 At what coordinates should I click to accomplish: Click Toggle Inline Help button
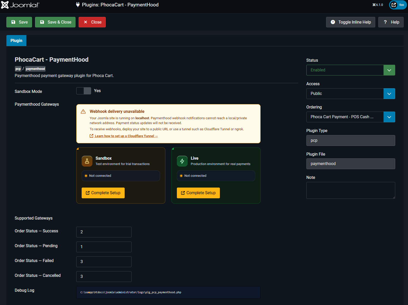(x=351, y=22)
